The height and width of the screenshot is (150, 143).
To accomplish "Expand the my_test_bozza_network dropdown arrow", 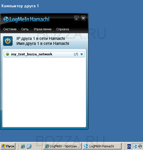I will 82,54.
